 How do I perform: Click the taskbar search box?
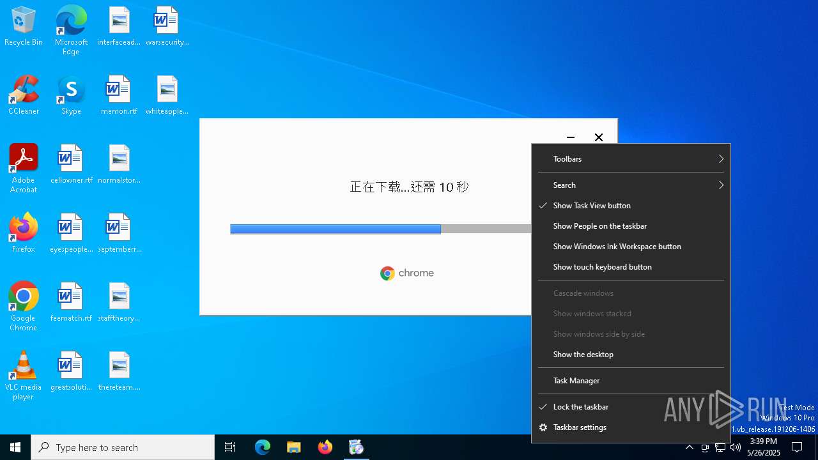tap(123, 447)
